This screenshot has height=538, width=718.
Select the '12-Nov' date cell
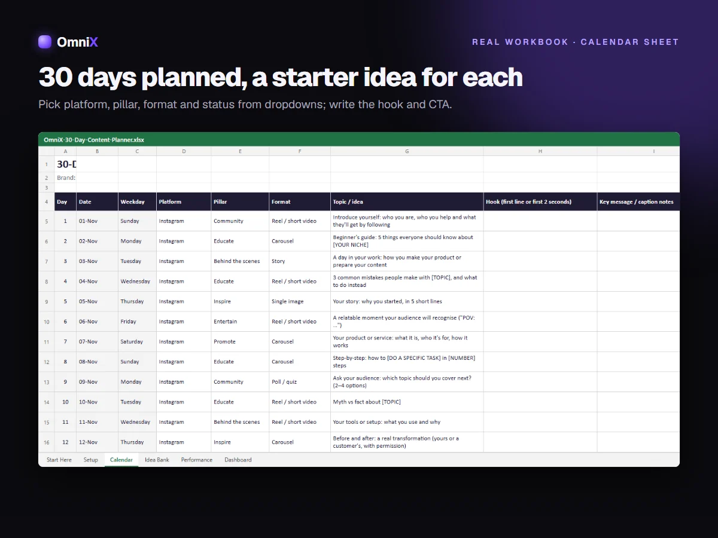(x=97, y=442)
